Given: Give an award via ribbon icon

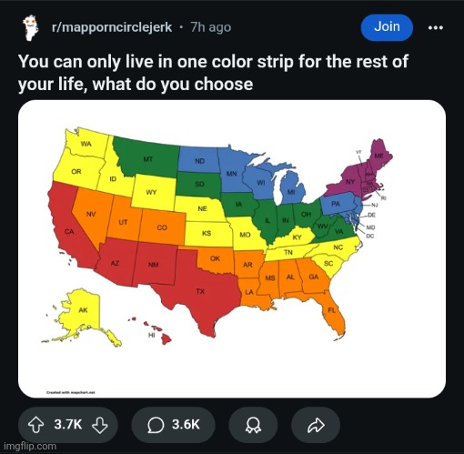Looking at the screenshot, I should tap(253, 425).
